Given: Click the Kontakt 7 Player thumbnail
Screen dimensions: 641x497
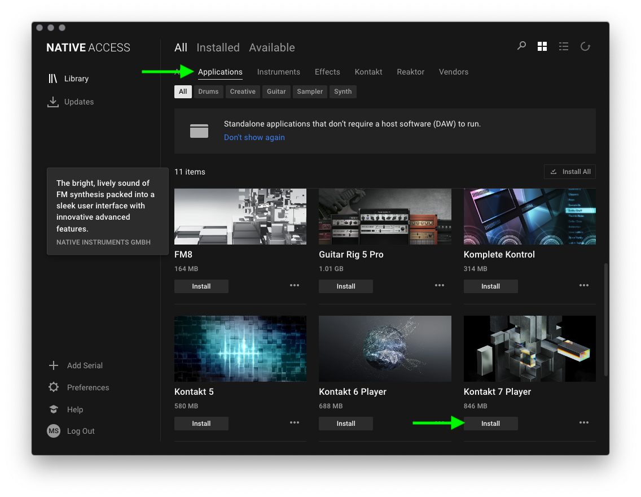Looking at the screenshot, I should 529,348.
